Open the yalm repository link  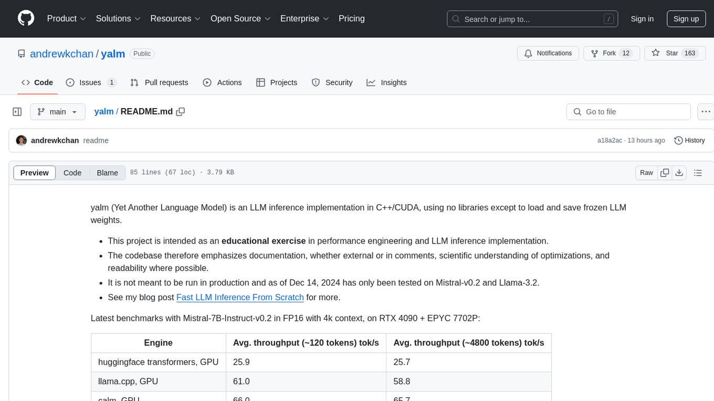click(113, 54)
